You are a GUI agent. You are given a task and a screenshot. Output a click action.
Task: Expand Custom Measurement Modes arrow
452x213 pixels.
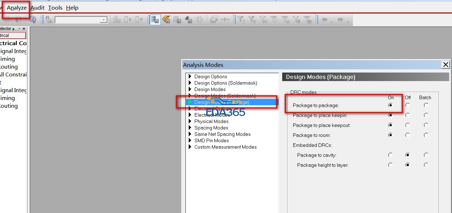[x=190, y=147]
